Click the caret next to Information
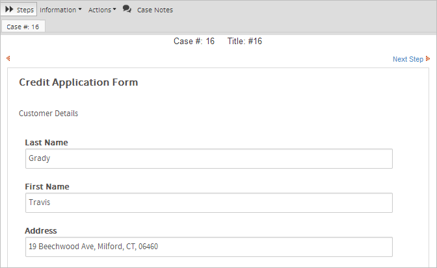The width and height of the screenshot is (437, 268). tap(80, 10)
